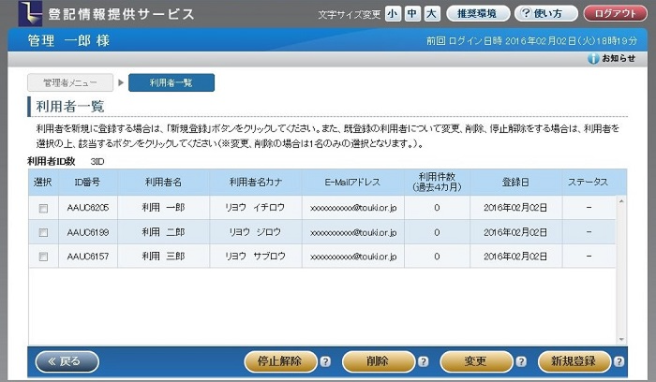Click kana name リヨウ サブロウ
This screenshot has height=382, width=656.
pos(255,257)
